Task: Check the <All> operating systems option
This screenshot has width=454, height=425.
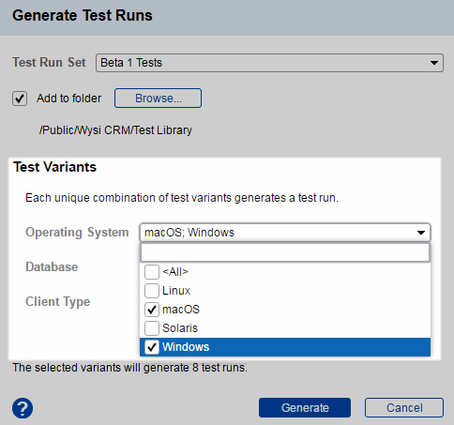Action: (152, 272)
